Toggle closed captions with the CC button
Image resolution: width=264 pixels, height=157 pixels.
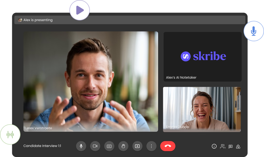(109, 146)
